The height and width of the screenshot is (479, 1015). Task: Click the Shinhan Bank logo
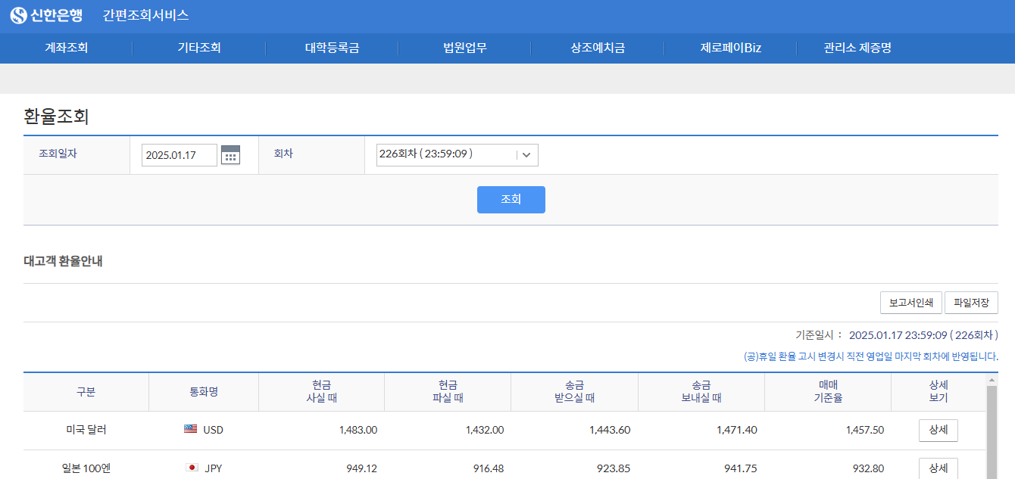pyautogui.click(x=48, y=14)
